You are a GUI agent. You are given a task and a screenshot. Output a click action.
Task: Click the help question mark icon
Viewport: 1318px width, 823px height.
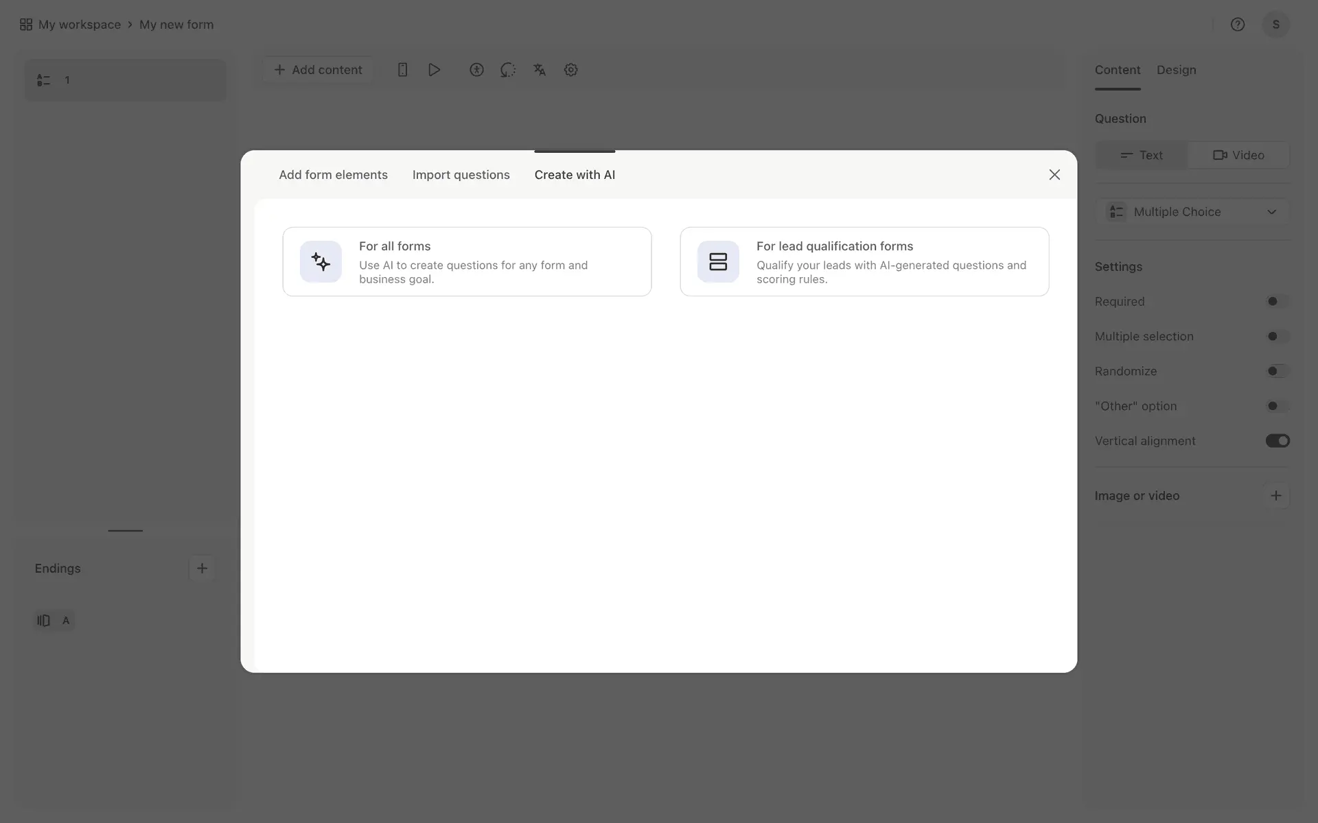(1238, 25)
